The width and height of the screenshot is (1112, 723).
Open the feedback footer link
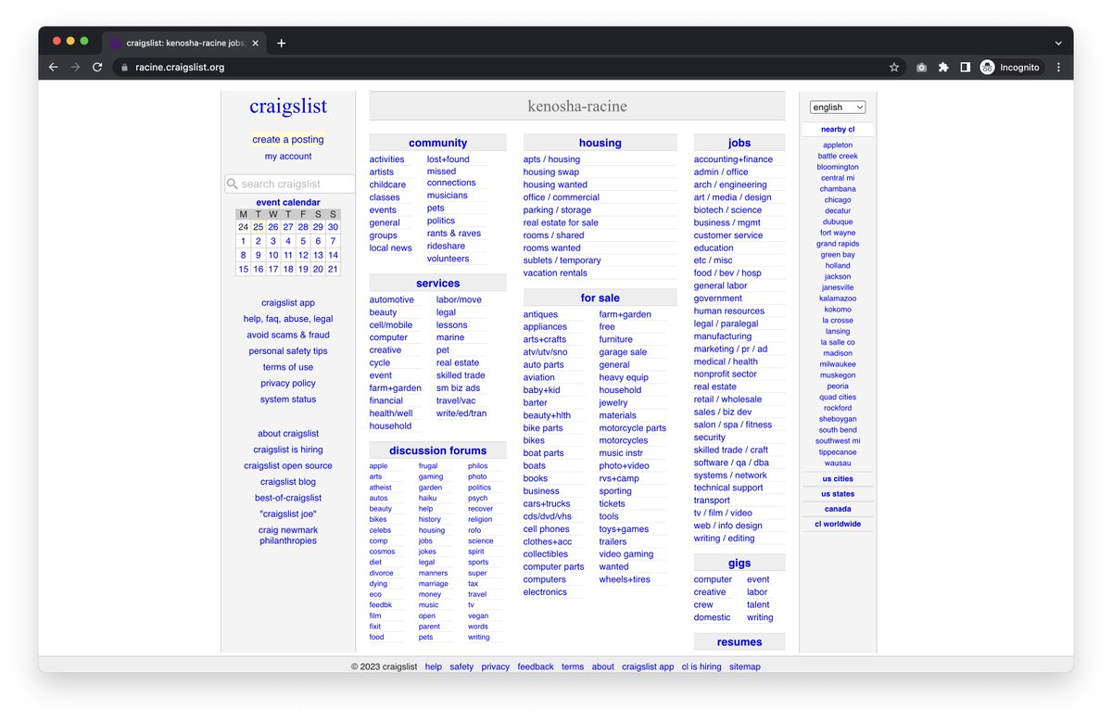[536, 666]
